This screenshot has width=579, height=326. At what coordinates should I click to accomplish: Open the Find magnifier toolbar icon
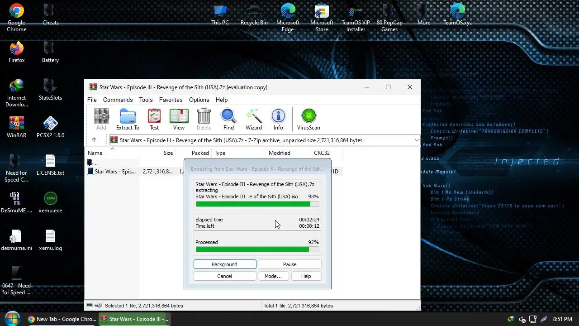(x=228, y=120)
